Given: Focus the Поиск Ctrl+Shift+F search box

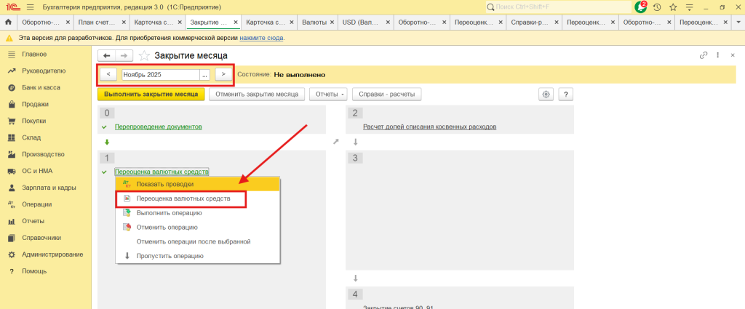Looking at the screenshot, I should tap(558, 7).
